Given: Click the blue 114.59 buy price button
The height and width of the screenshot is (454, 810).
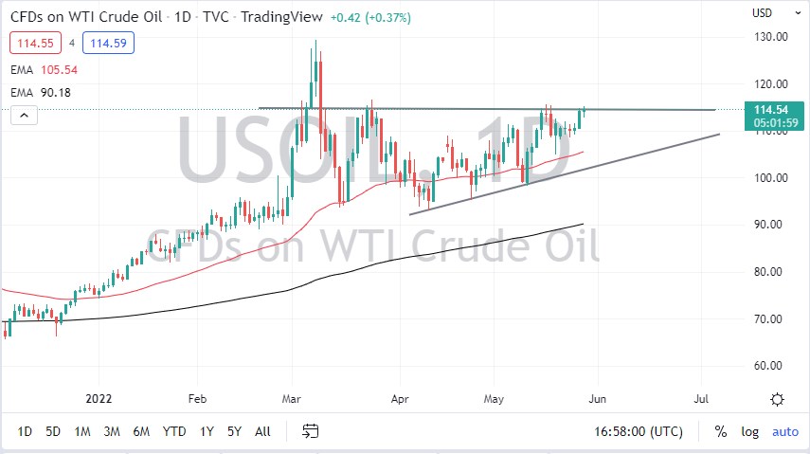Looking at the screenshot, I should [108, 43].
